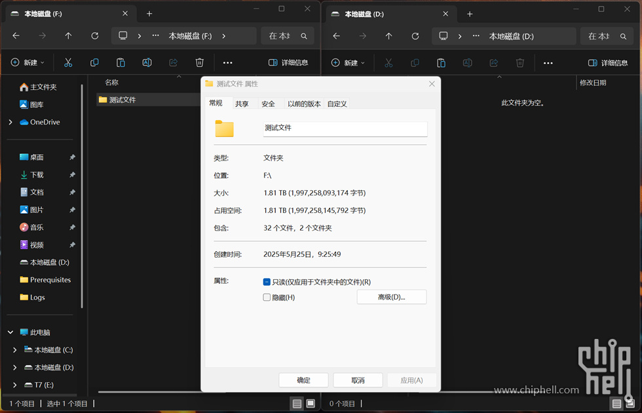Open 详细信息 pane in D: window
This screenshot has width=642, height=413.
(608, 63)
